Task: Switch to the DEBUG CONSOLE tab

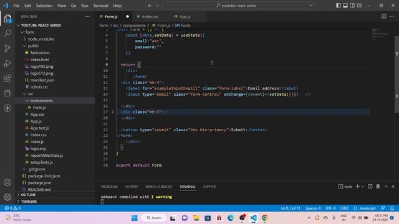Action: point(158,187)
